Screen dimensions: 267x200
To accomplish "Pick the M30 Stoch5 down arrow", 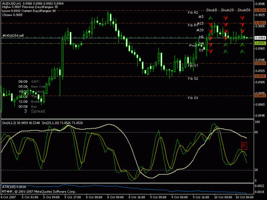I will [x=211, y=31].
